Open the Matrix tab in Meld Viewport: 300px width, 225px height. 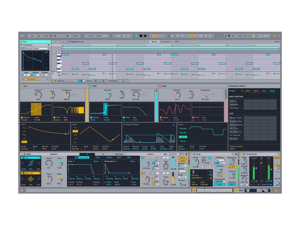coord(109,158)
